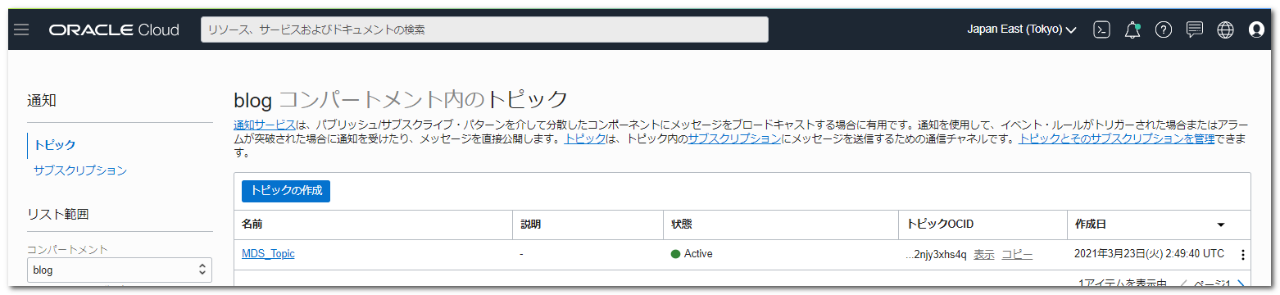Open the language globe icon

1225,29
